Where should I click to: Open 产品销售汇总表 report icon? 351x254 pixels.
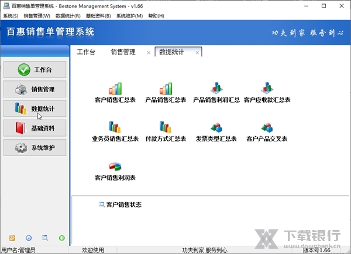coord(166,89)
